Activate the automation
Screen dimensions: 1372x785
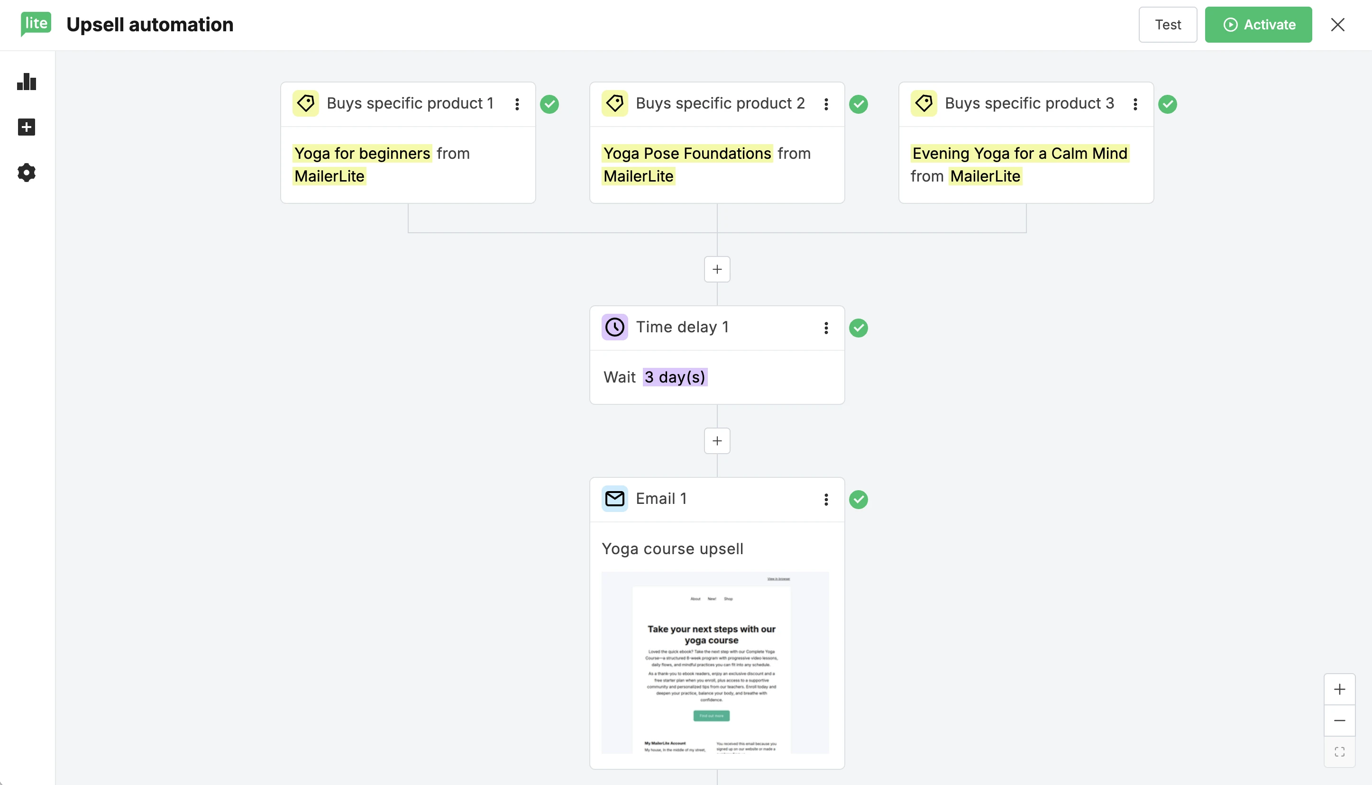coord(1258,25)
